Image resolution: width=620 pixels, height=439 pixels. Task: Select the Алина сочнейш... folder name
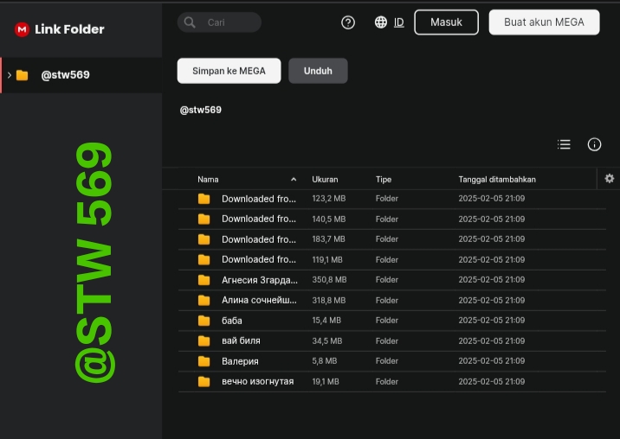coord(259,300)
